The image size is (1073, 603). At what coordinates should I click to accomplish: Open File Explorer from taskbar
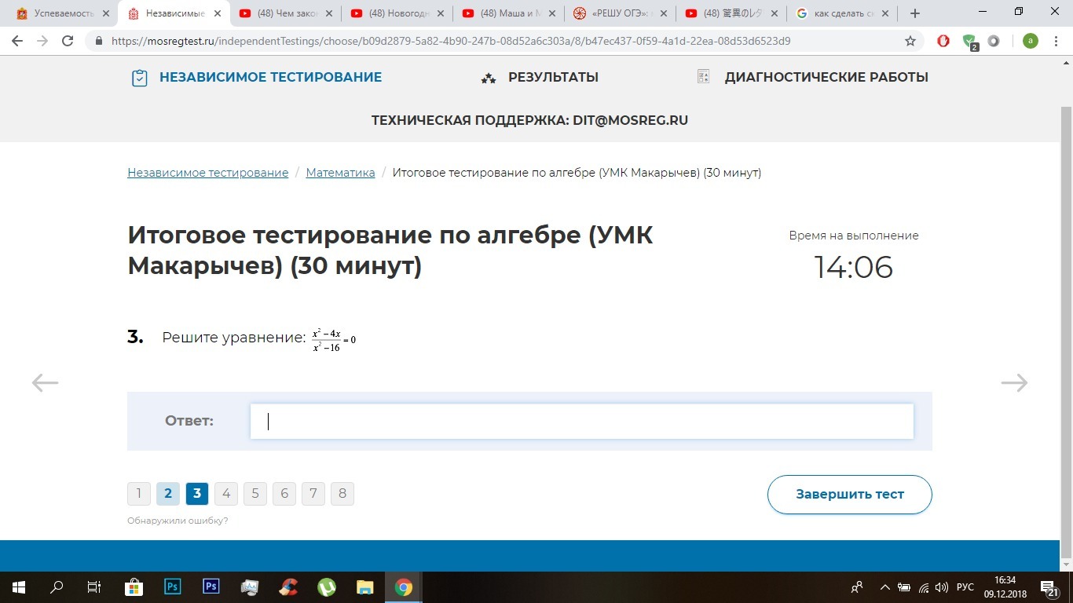click(364, 587)
